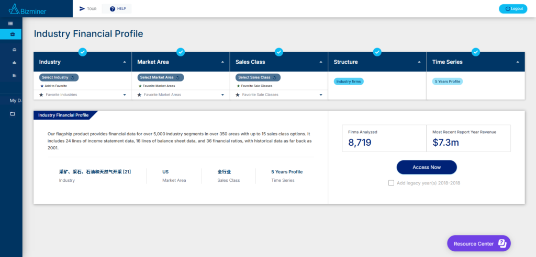
Task: Open the Help menu item
Action: pyautogui.click(x=117, y=9)
